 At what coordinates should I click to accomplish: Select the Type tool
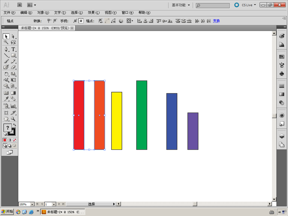13,49
